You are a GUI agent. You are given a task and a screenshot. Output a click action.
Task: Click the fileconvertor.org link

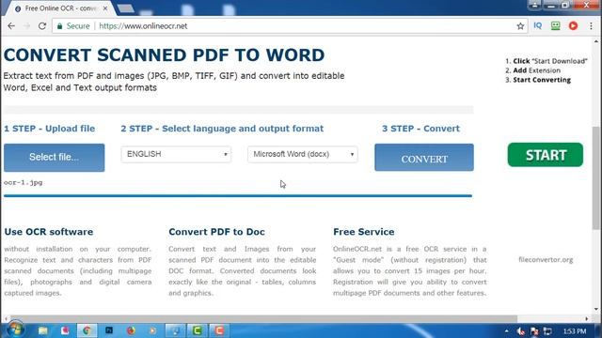point(546,259)
